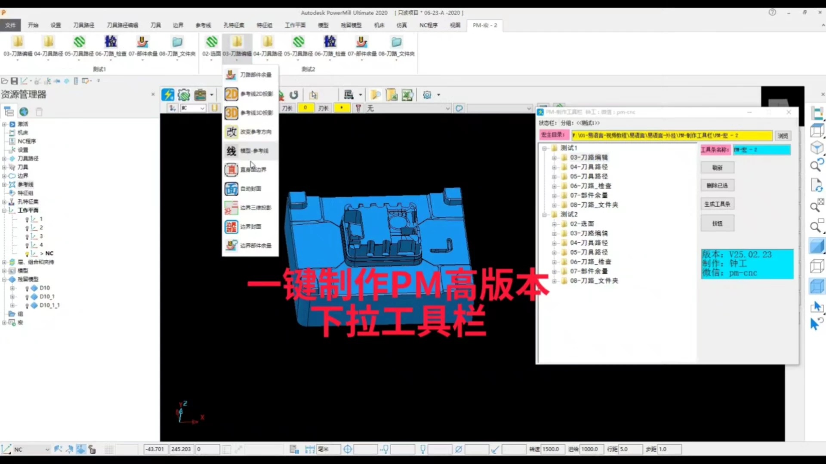The width and height of the screenshot is (826, 464).
Task: Click 转速 1500.0 field in status bar
Action: [553, 449]
